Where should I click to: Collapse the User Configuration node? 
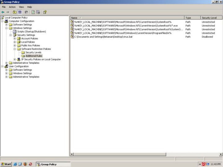[2, 66]
